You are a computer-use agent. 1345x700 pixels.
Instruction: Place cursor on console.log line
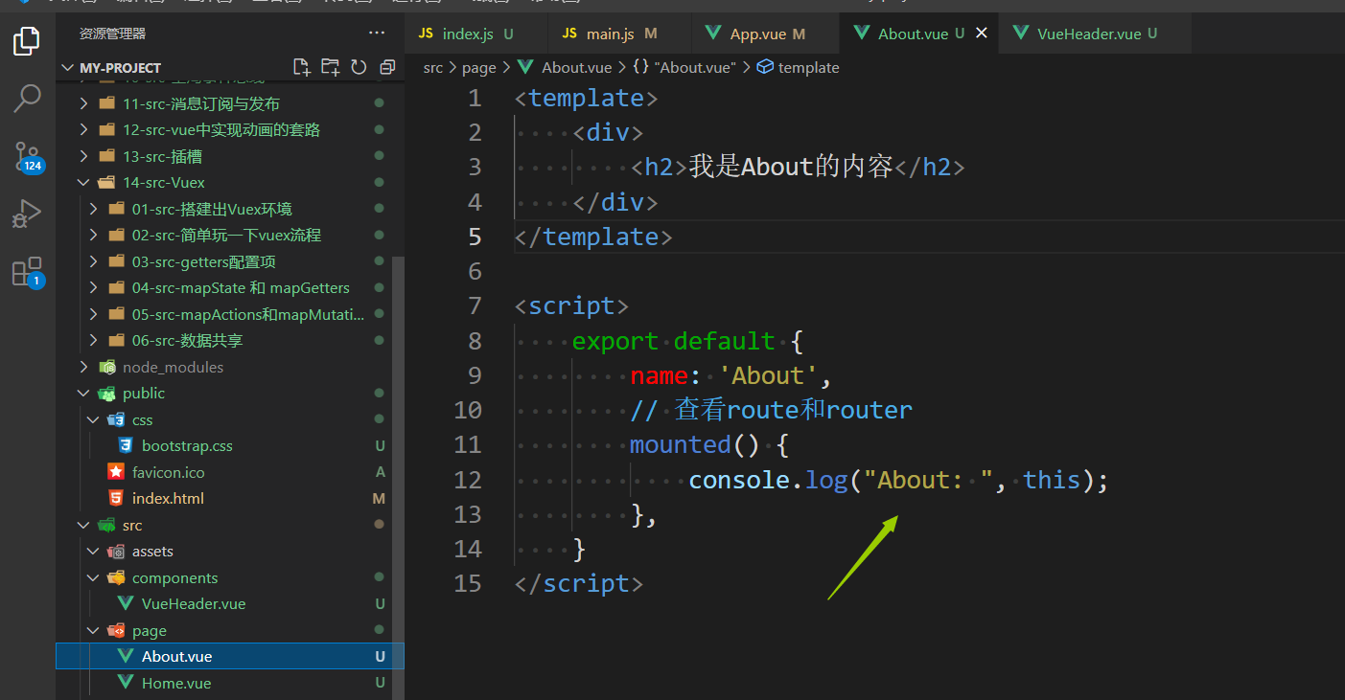click(898, 479)
